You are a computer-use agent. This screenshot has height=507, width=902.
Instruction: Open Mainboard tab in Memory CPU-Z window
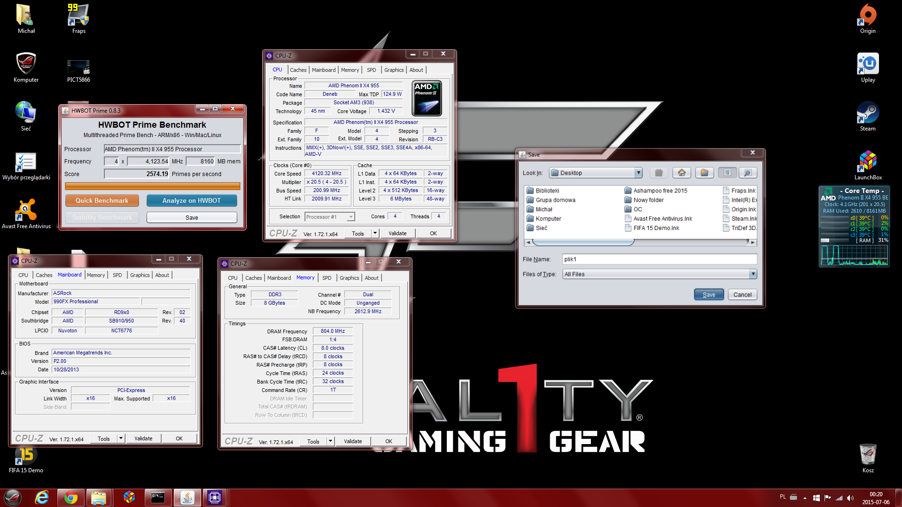tap(279, 278)
